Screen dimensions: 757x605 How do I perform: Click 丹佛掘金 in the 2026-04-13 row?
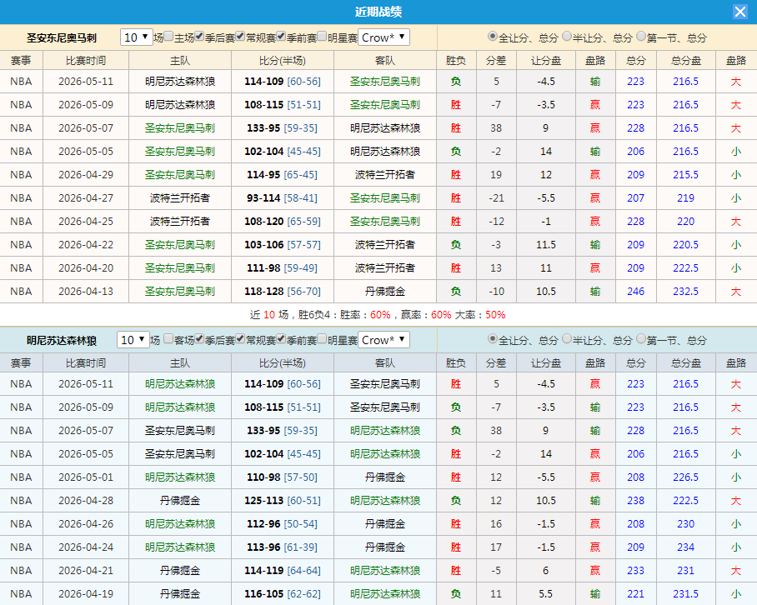[x=385, y=292]
